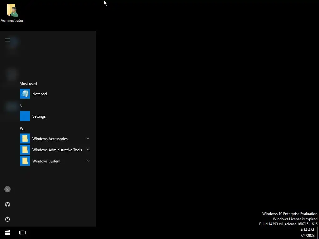Expand the Windows Administrative Tools chevron
The image size is (319, 239).
[x=88, y=150]
